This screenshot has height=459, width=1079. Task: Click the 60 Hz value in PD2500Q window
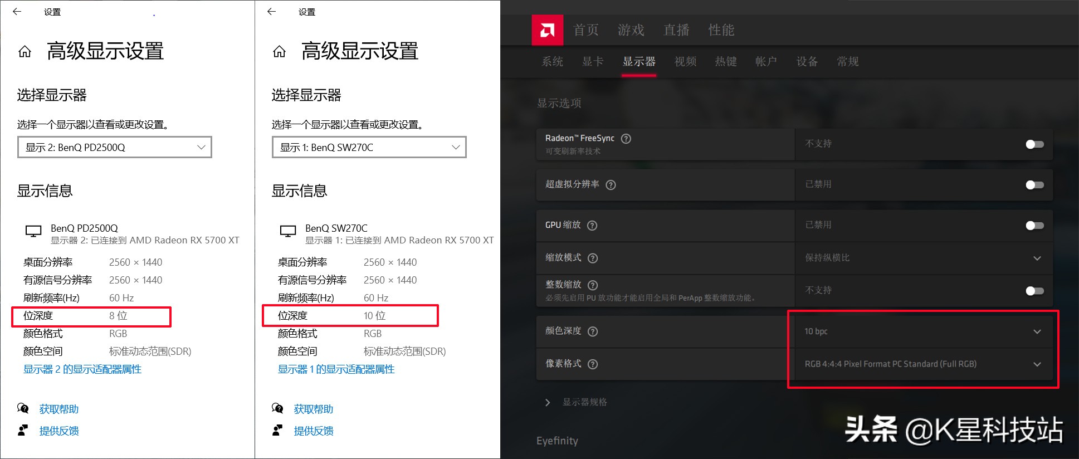[121, 298]
